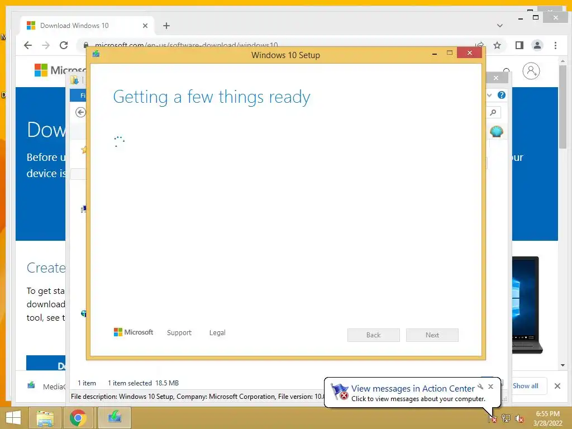Toggle Chrome side panel icon

tap(519, 45)
